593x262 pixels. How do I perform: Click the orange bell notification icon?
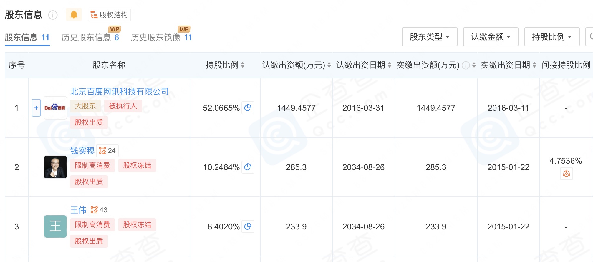coord(74,14)
